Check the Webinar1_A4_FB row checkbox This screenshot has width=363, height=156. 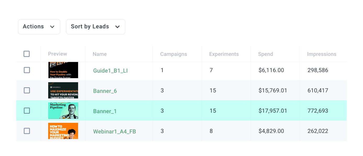click(x=27, y=131)
